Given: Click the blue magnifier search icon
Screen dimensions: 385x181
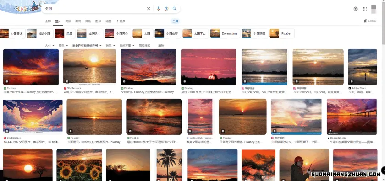Looking at the screenshot, I should tap(174, 9).
